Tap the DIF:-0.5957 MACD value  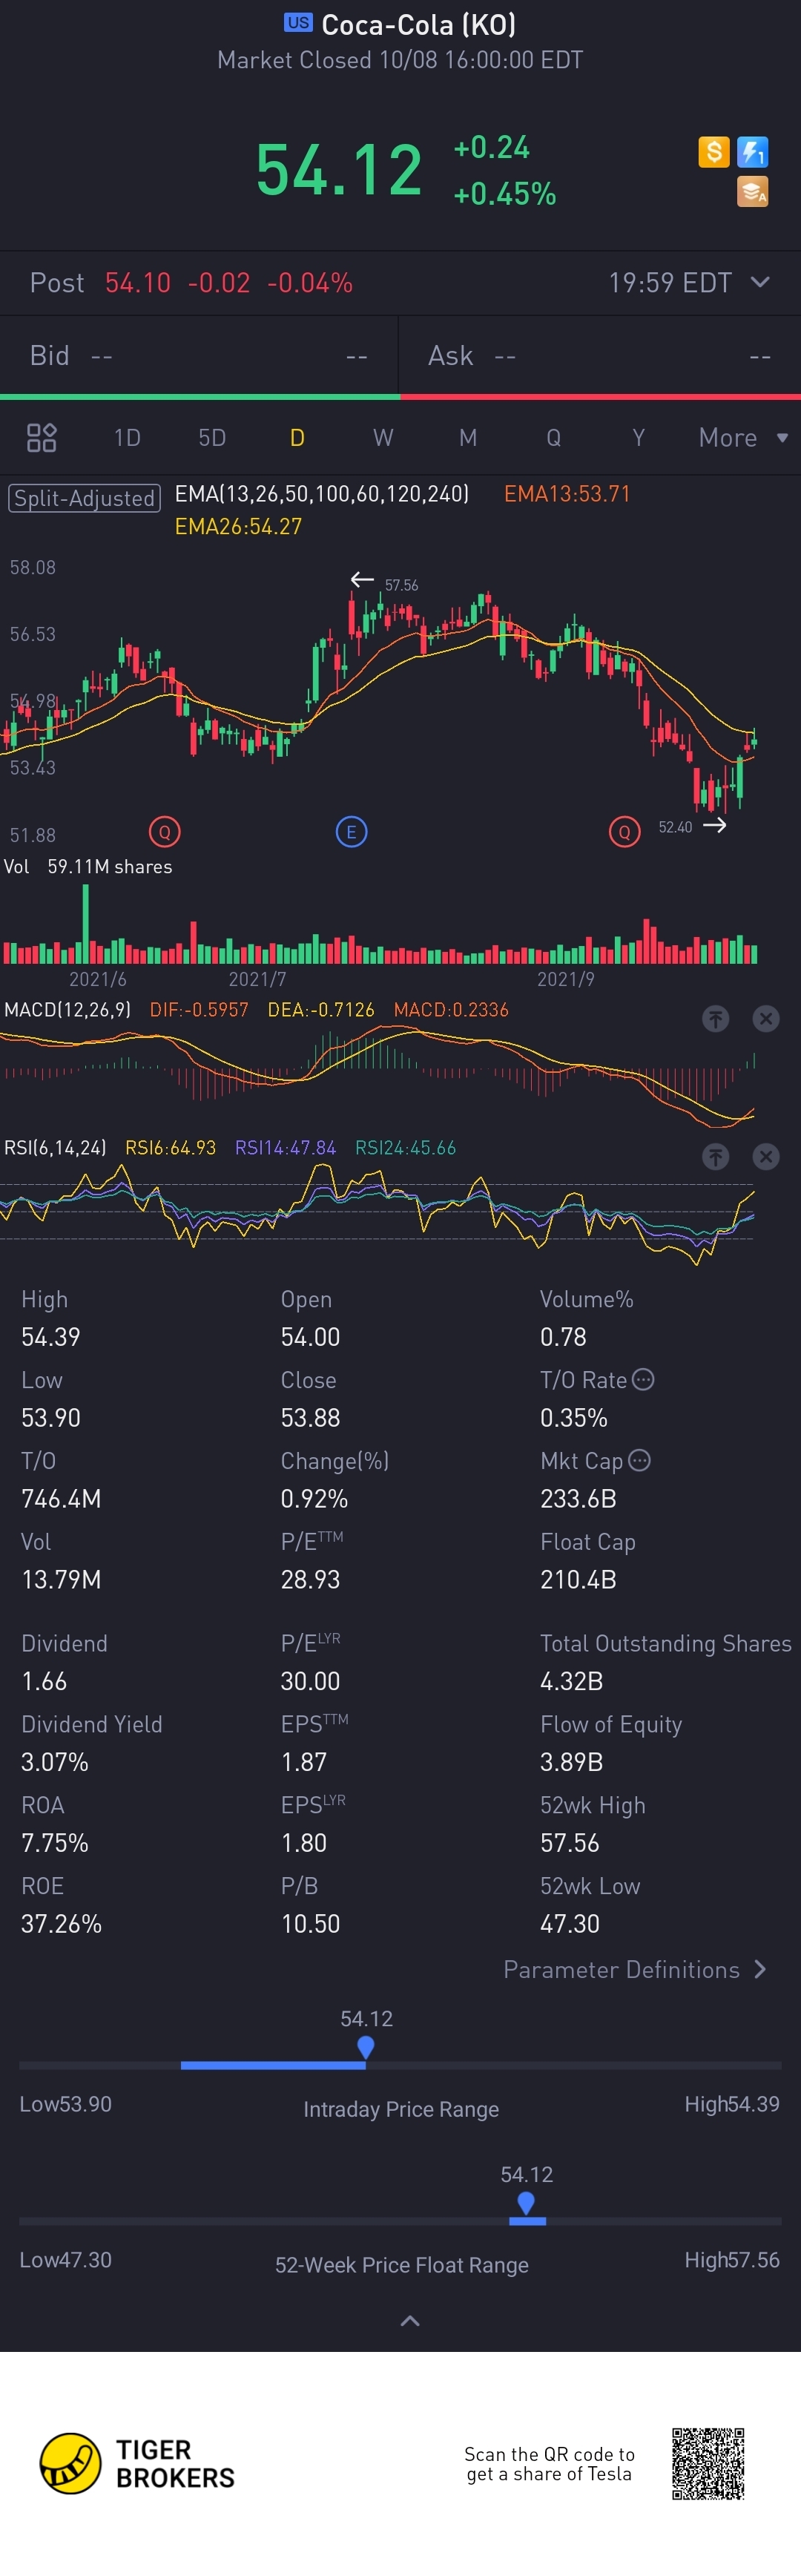tap(199, 1009)
